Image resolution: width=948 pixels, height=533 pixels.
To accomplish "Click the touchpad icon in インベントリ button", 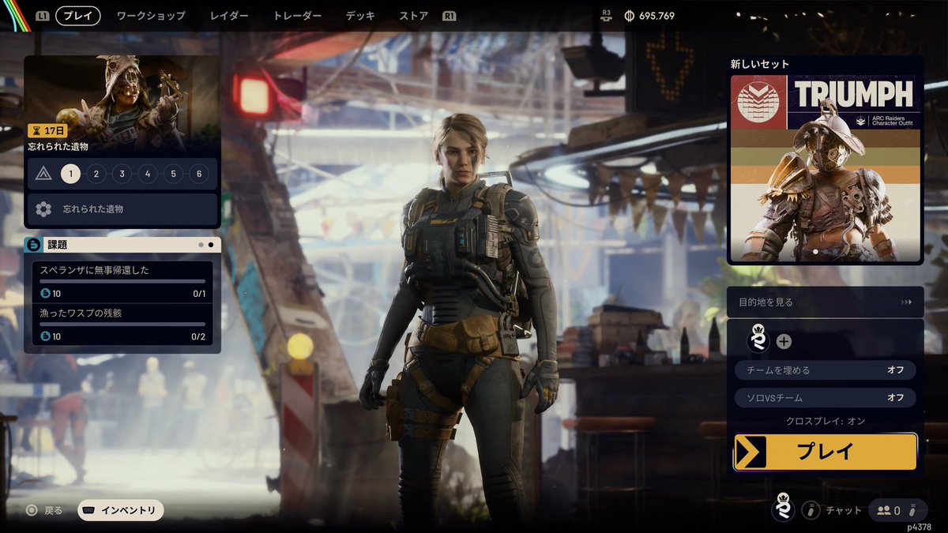I will click(x=89, y=510).
